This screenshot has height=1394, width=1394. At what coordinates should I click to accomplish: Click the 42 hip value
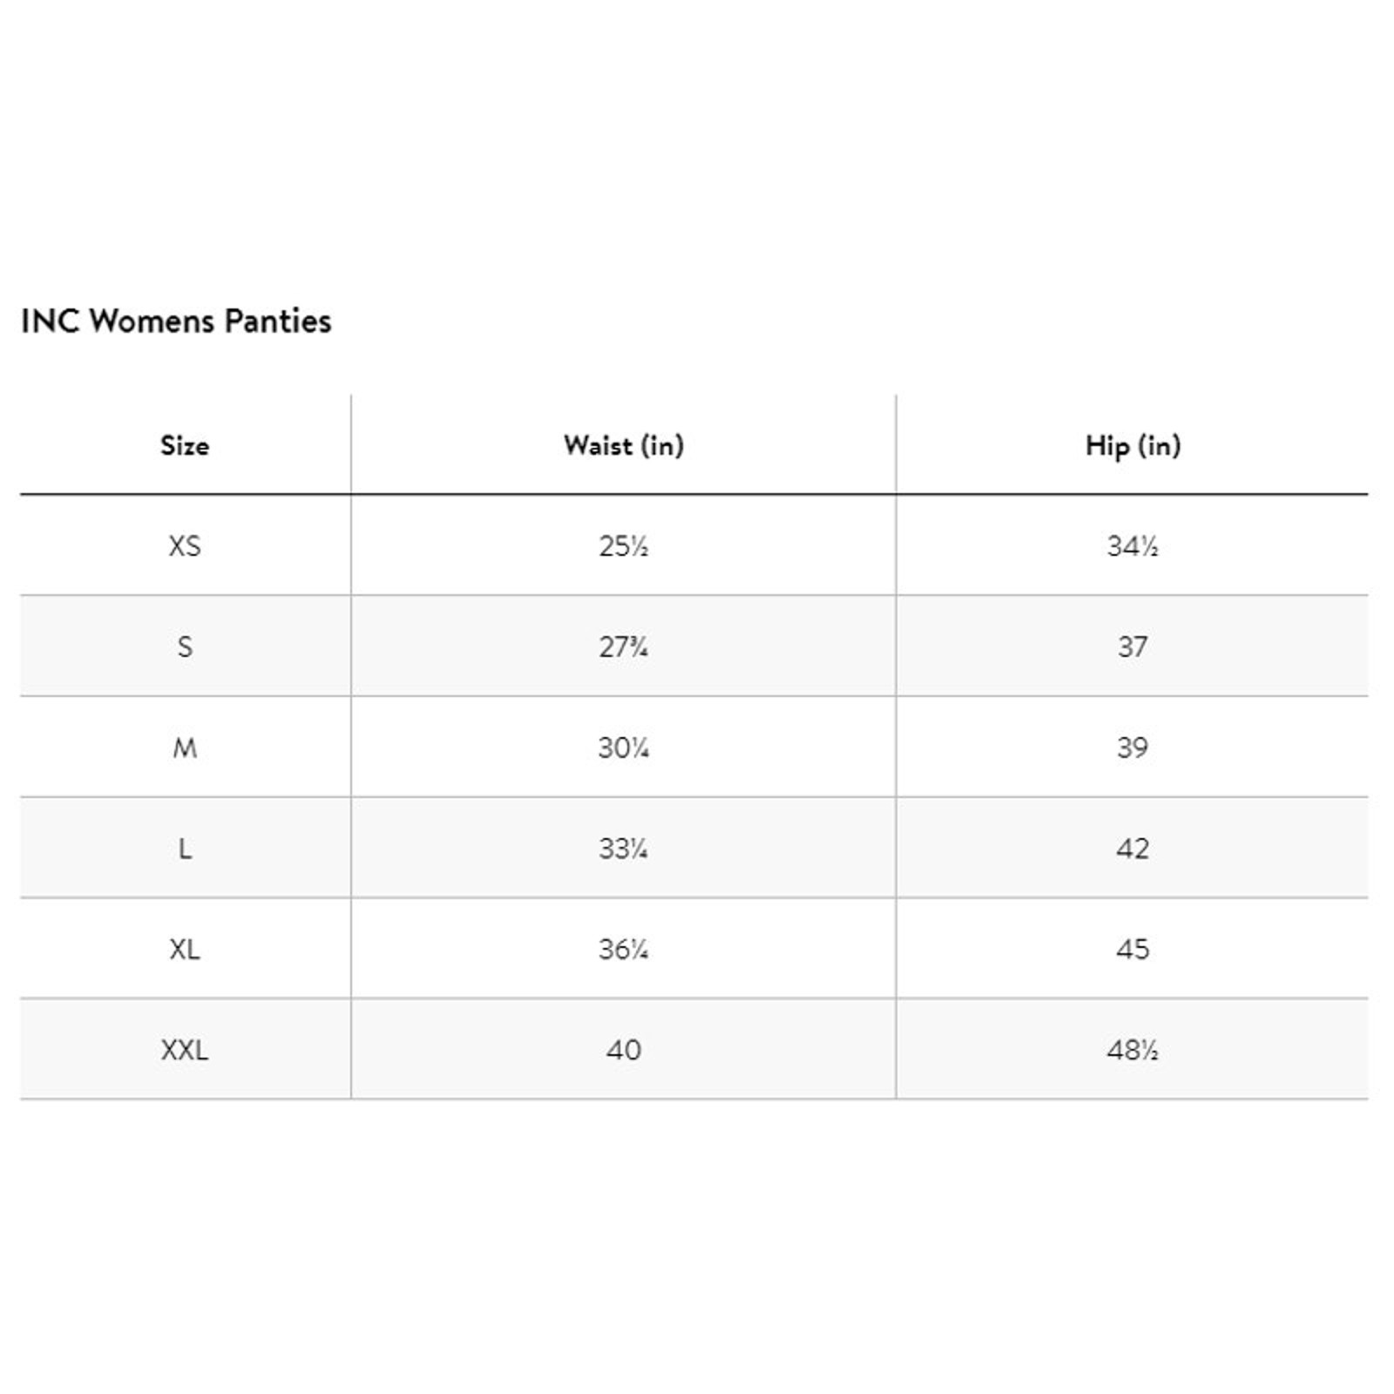click(x=1133, y=848)
